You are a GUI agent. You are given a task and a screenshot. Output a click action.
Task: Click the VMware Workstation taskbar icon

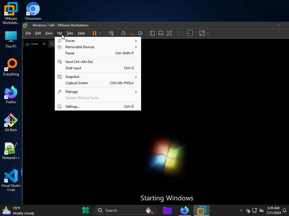click(x=201, y=210)
